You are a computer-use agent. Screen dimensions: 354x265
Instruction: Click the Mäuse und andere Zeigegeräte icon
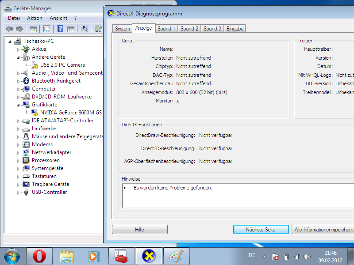click(26, 136)
